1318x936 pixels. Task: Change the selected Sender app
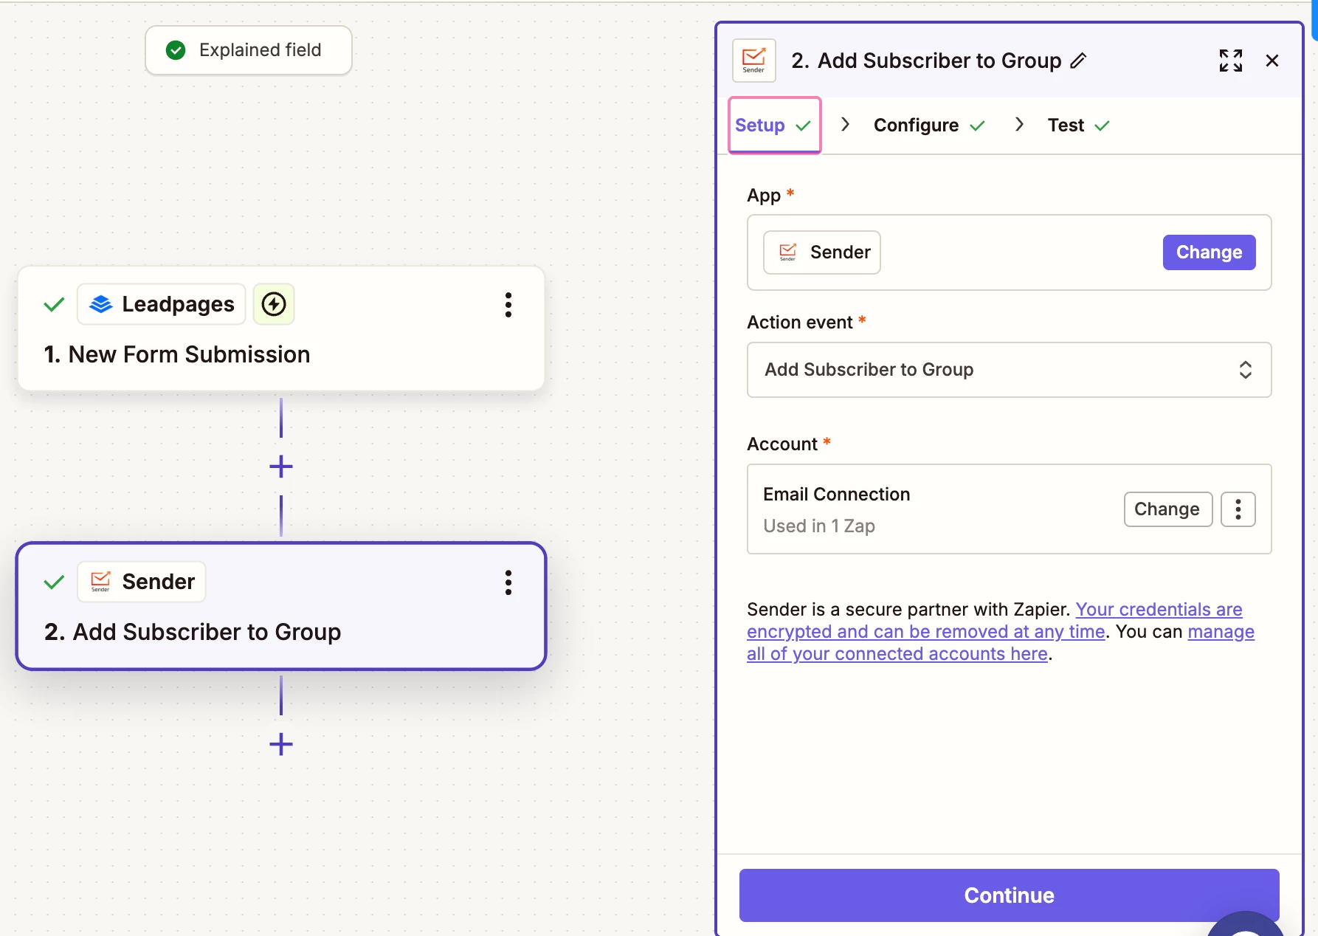click(1209, 252)
